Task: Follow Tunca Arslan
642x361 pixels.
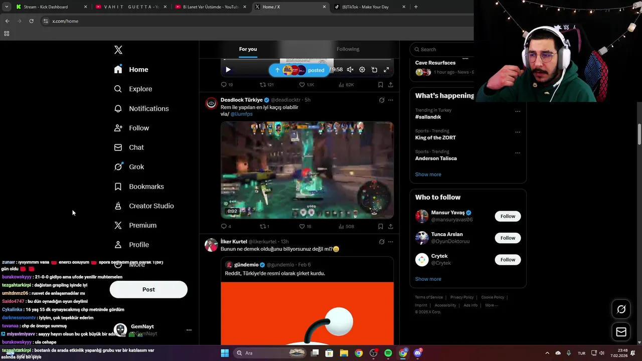Action: (508, 238)
